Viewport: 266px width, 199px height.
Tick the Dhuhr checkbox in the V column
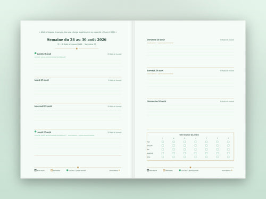[206, 145]
